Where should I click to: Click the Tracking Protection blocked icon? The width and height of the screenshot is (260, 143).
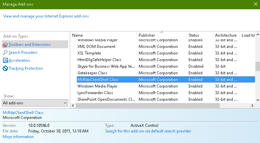(5, 68)
